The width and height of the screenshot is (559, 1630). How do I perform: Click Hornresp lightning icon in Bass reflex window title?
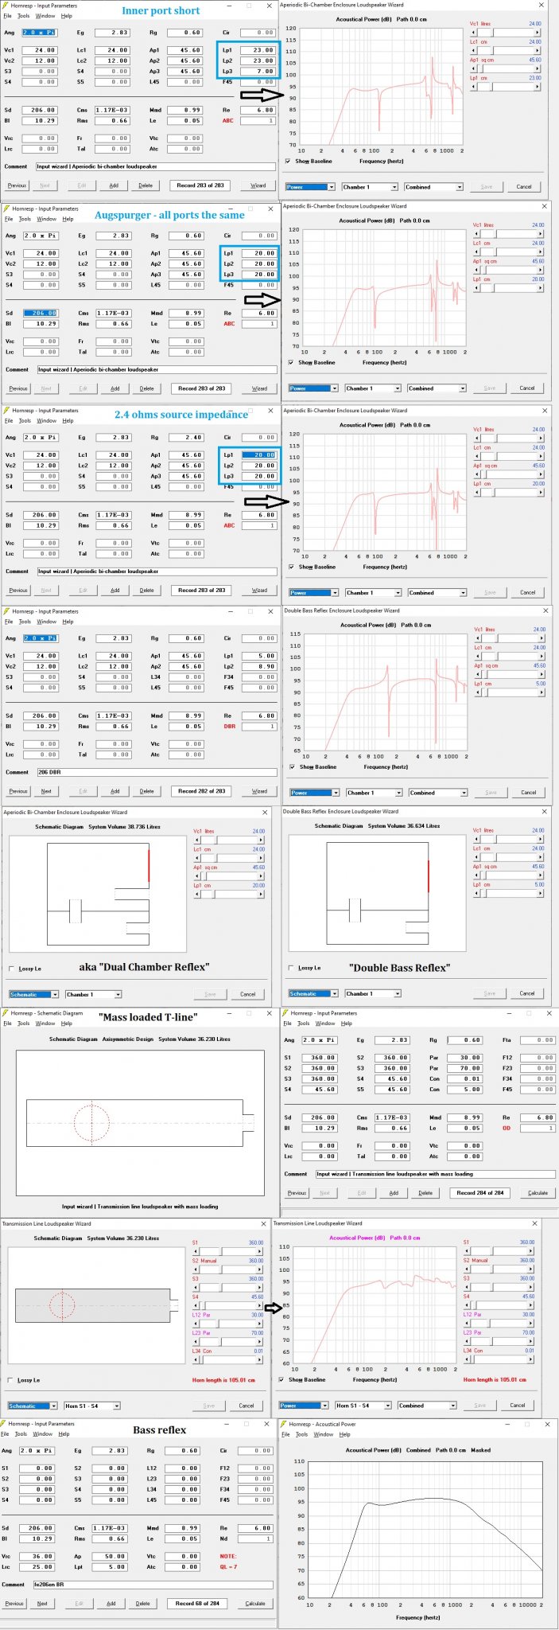(6, 1424)
